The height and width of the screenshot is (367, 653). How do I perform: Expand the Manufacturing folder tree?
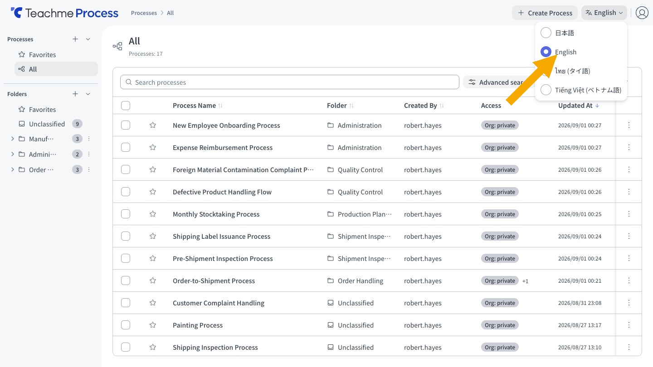click(12, 139)
